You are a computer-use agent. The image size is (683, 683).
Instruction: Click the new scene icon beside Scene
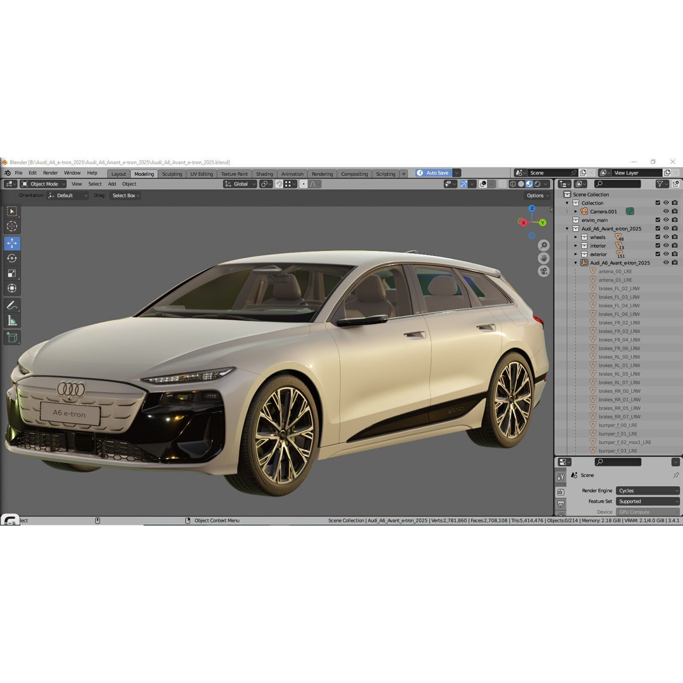click(x=583, y=173)
